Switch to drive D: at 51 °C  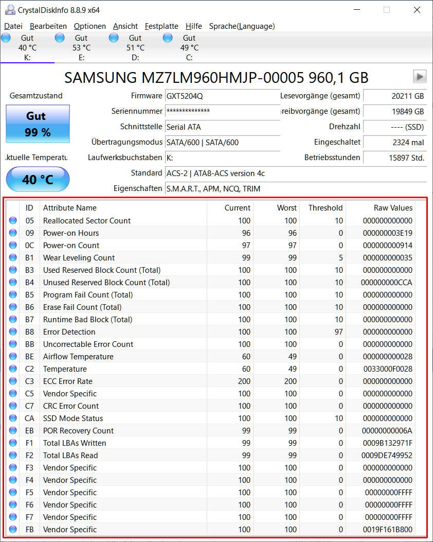click(135, 47)
